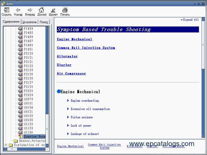The image size is (207, 155).
Task: Click the book icon beside P2123
Action: [21, 70]
